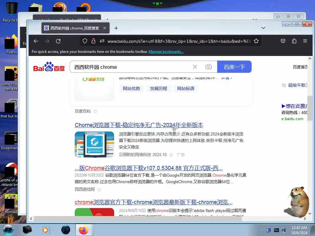Open the tracking protection shield icon
The height and width of the screenshot is (236, 315).
coord(85,41)
